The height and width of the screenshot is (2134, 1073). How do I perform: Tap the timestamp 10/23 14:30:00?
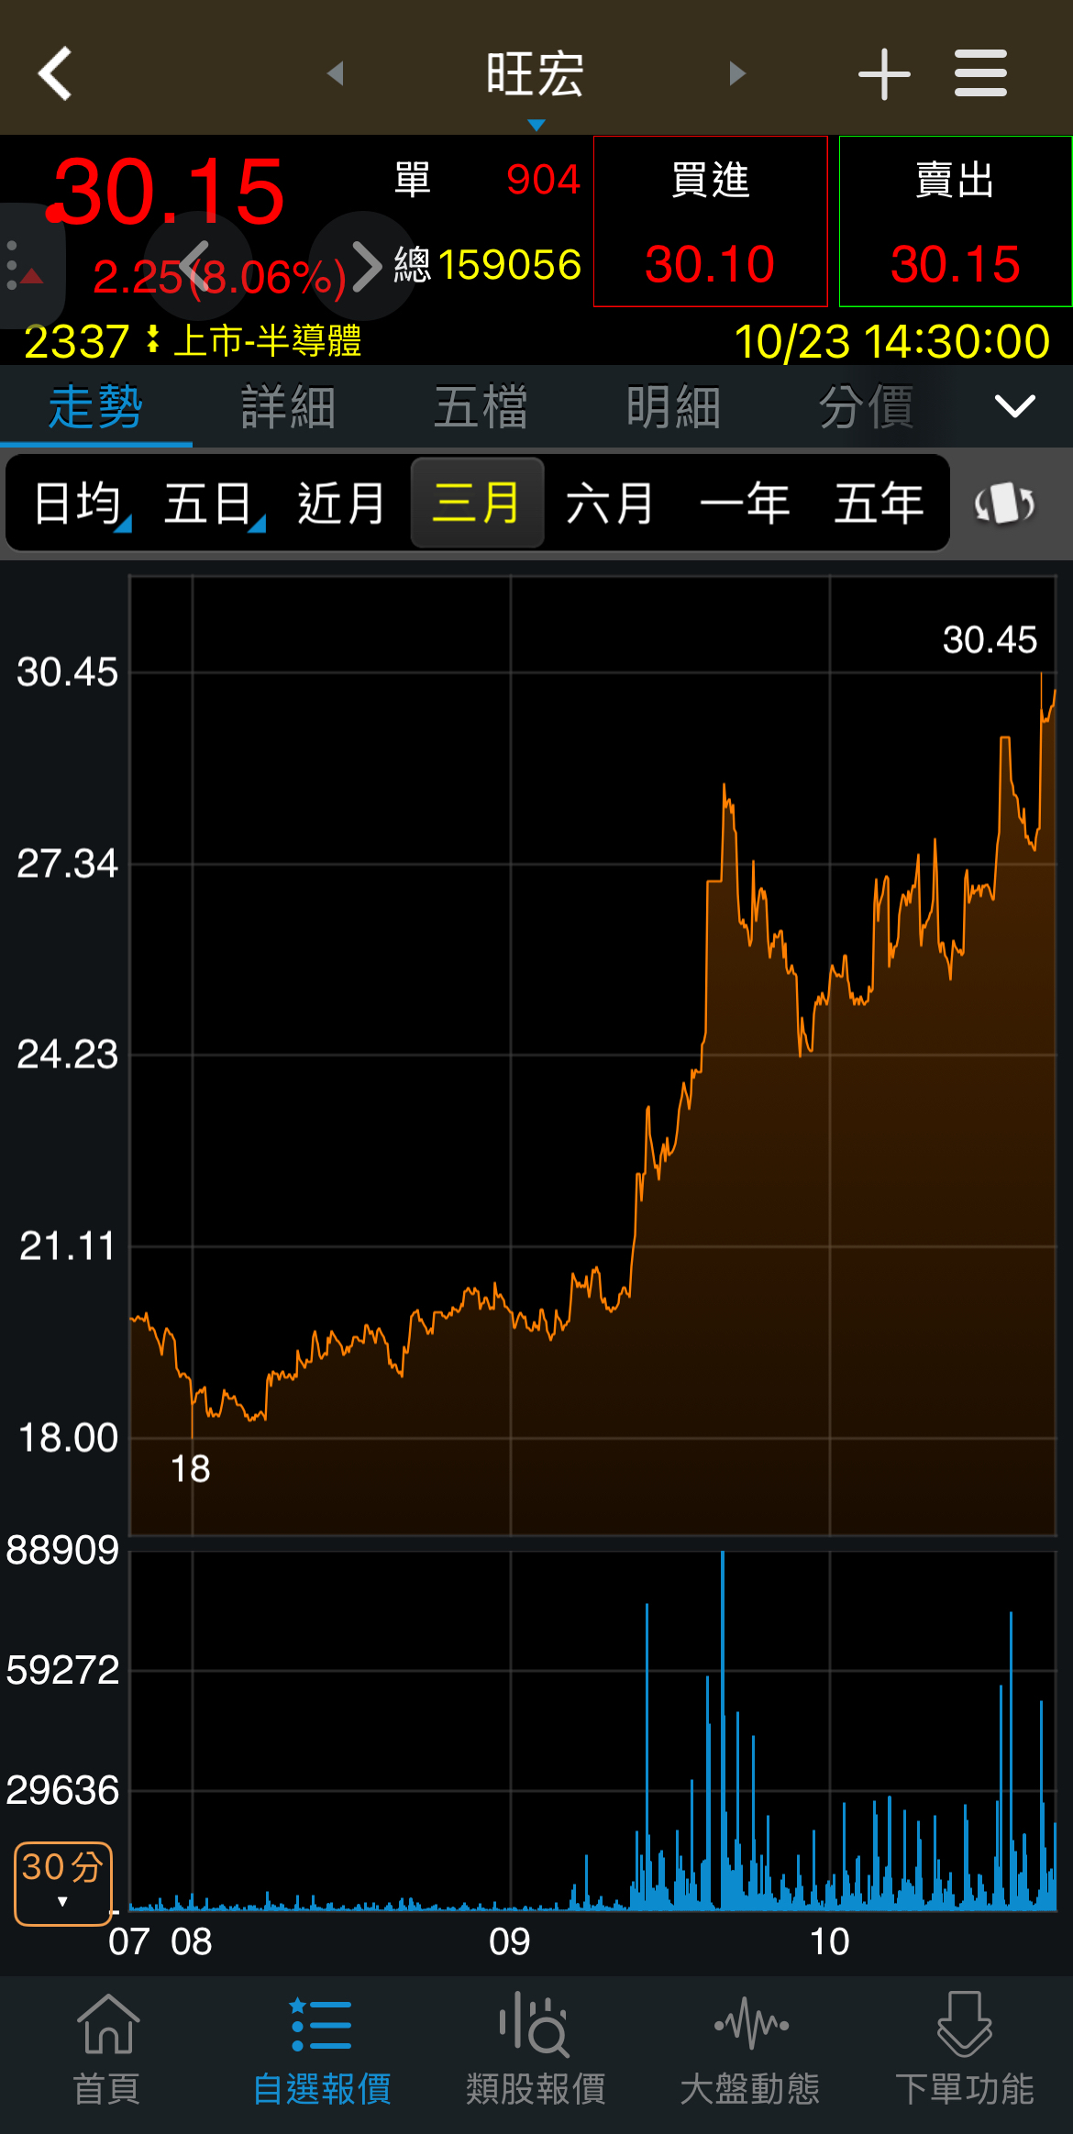tap(892, 342)
